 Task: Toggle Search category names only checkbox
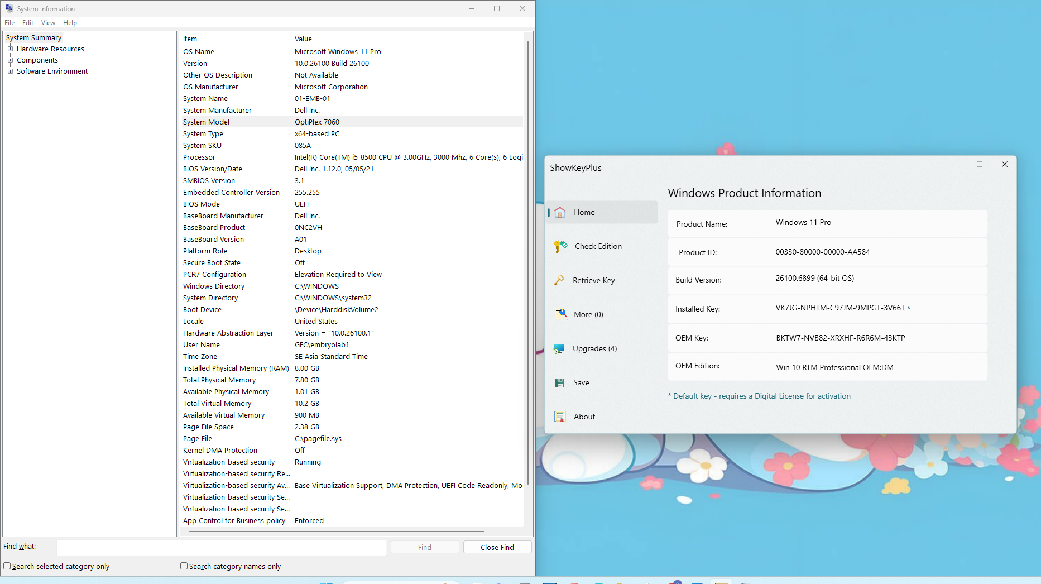tap(184, 566)
